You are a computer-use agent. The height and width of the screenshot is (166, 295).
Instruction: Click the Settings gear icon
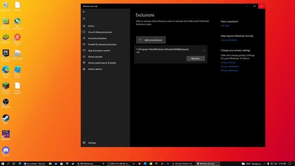click(x=84, y=142)
